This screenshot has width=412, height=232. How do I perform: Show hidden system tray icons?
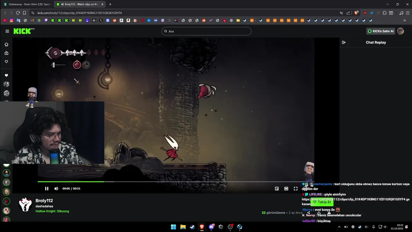click(x=339, y=227)
